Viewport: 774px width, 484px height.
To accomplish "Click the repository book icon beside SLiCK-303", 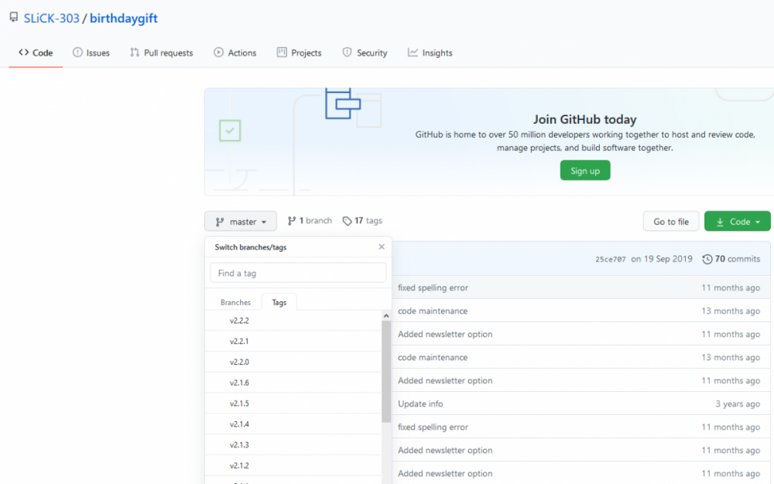I will (x=13, y=18).
